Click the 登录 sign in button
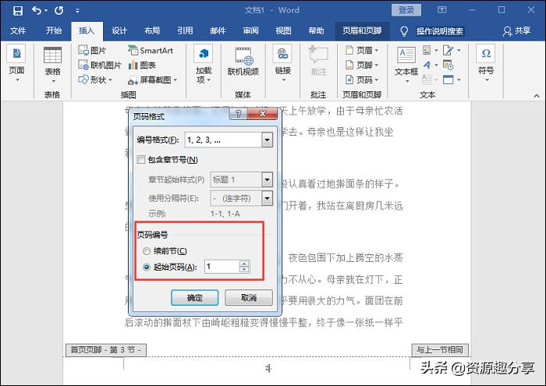This screenshot has height=386, width=546. point(406,10)
